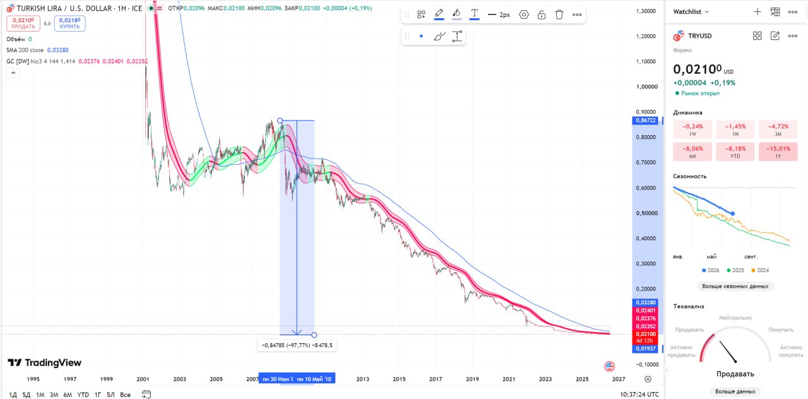Open TRYUSD layout grid icon

757,36
